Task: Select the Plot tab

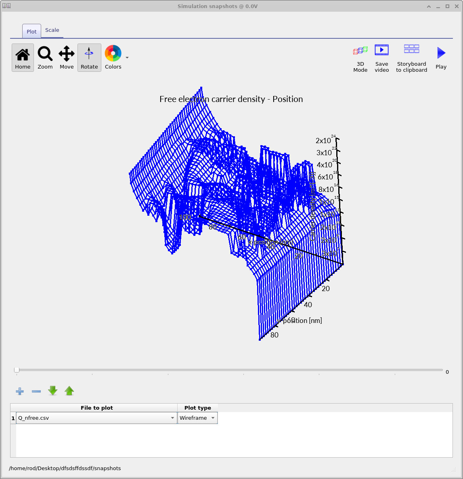Action: (31, 31)
